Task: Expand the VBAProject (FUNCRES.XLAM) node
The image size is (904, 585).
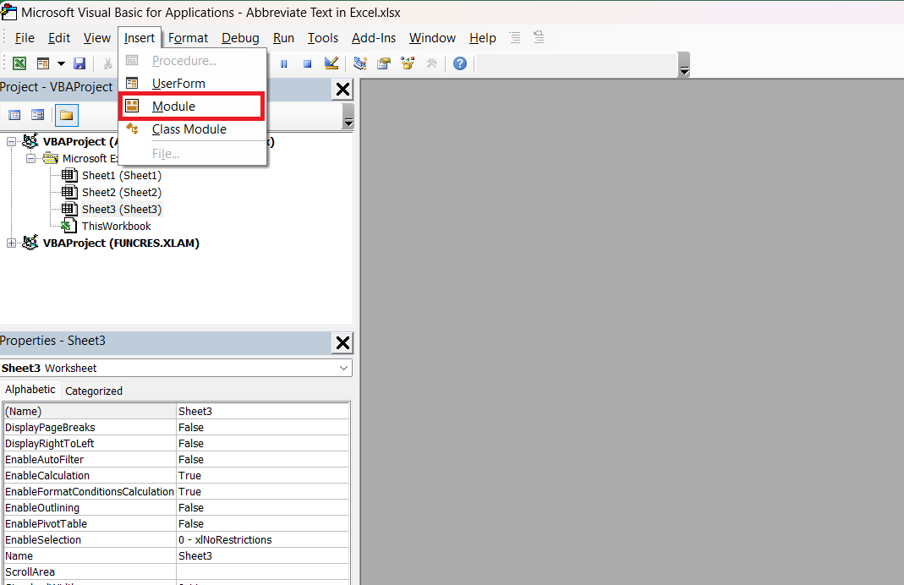Action: pyautogui.click(x=11, y=243)
